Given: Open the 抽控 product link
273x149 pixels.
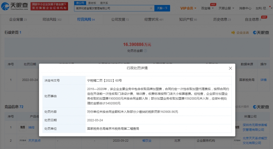Looking at the screenshot, I should tap(31, 127).
